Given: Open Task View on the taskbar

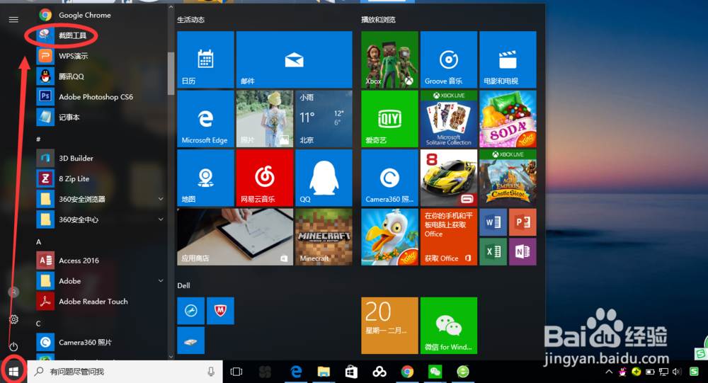Looking at the screenshot, I should click(x=236, y=372).
